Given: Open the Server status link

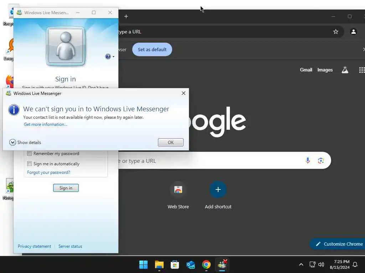Looking at the screenshot, I should 70,246.
